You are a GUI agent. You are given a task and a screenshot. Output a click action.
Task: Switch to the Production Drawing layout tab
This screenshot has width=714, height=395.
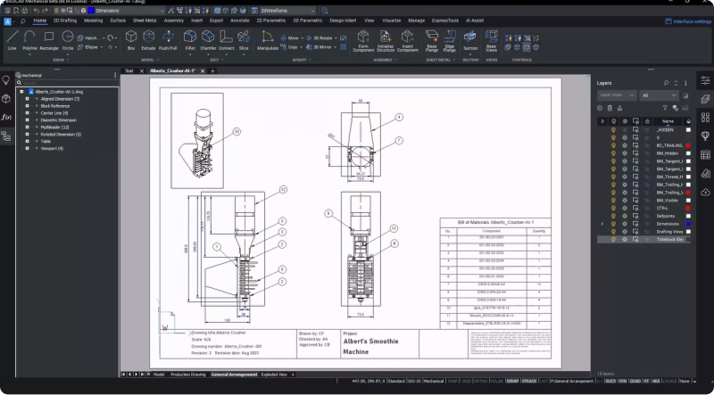tap(188, 374)
